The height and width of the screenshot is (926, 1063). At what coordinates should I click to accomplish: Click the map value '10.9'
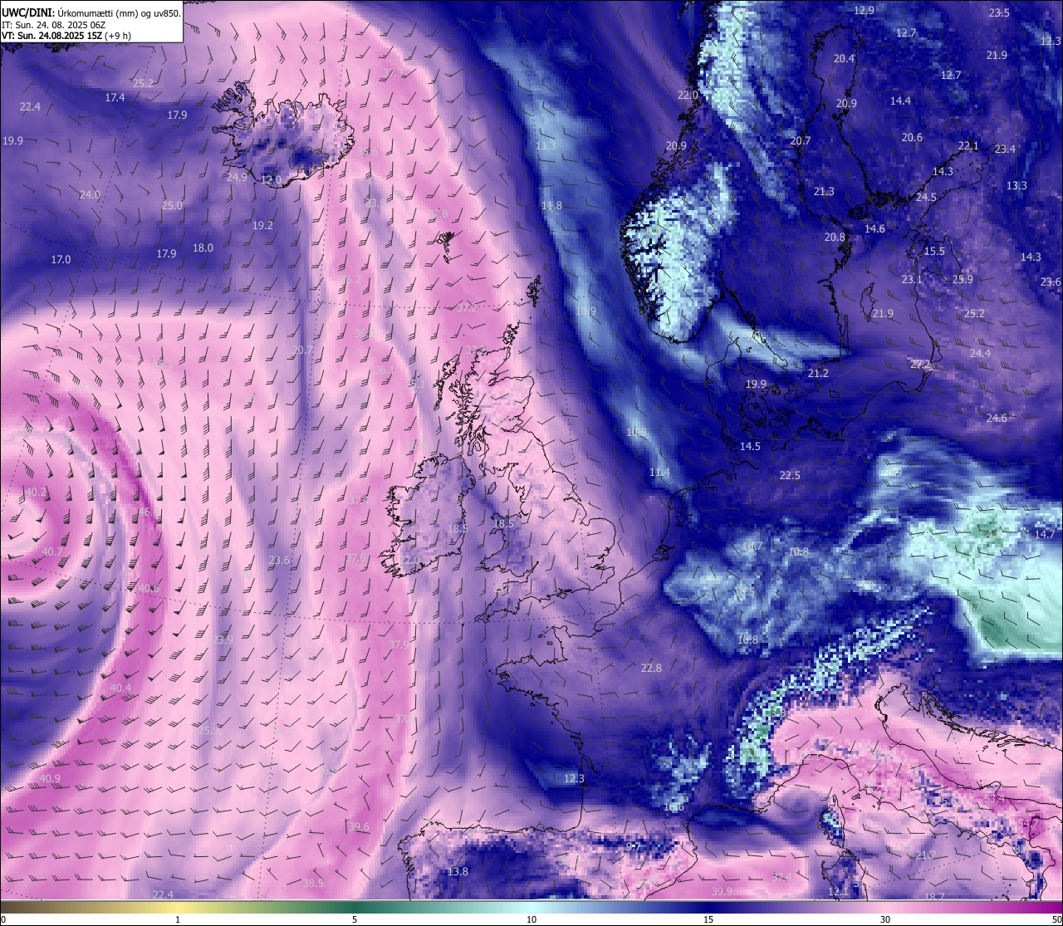pyautogui.click(x=585, y=311)
